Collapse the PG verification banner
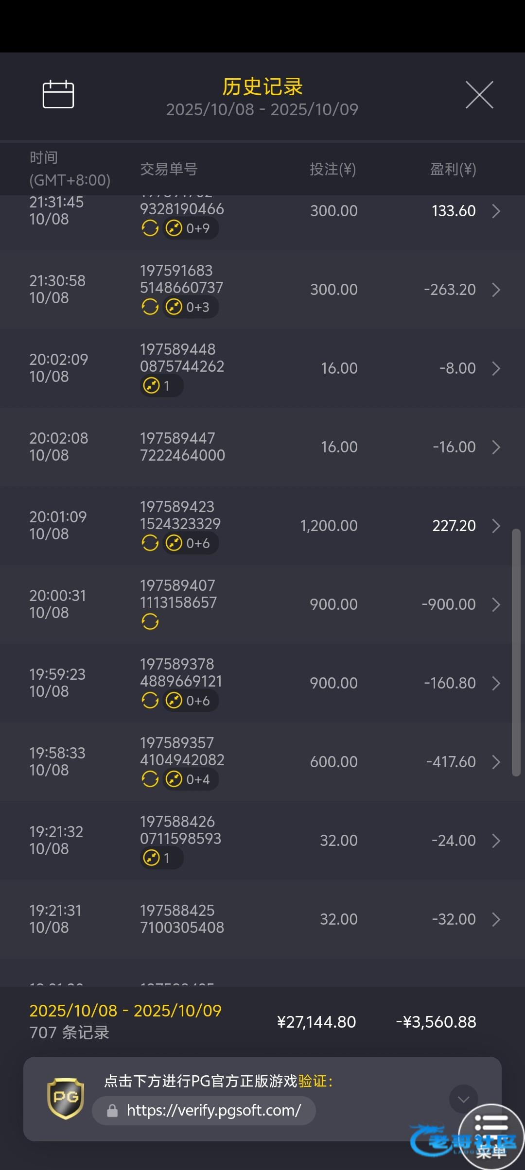Image resolution: width=525 pixels, height=1170 pixels. [x=463, y=1099]
